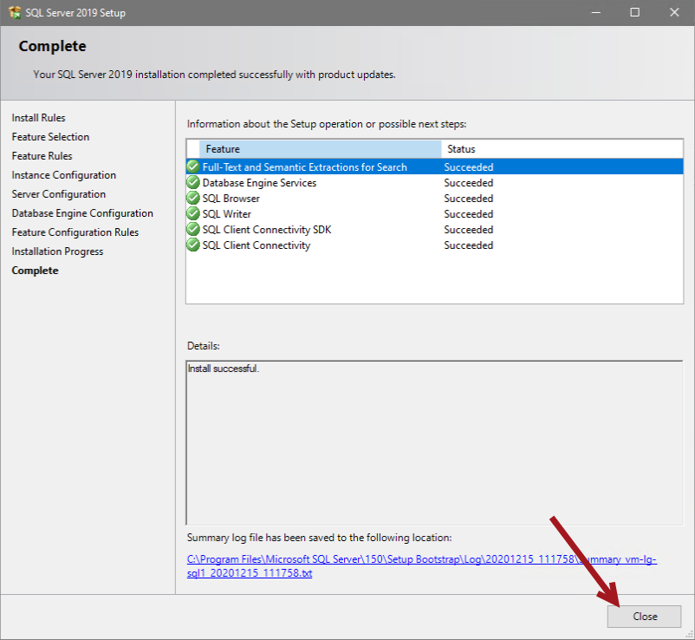
Task: Click the Feature Configuration Rules step
Action: 75,232
